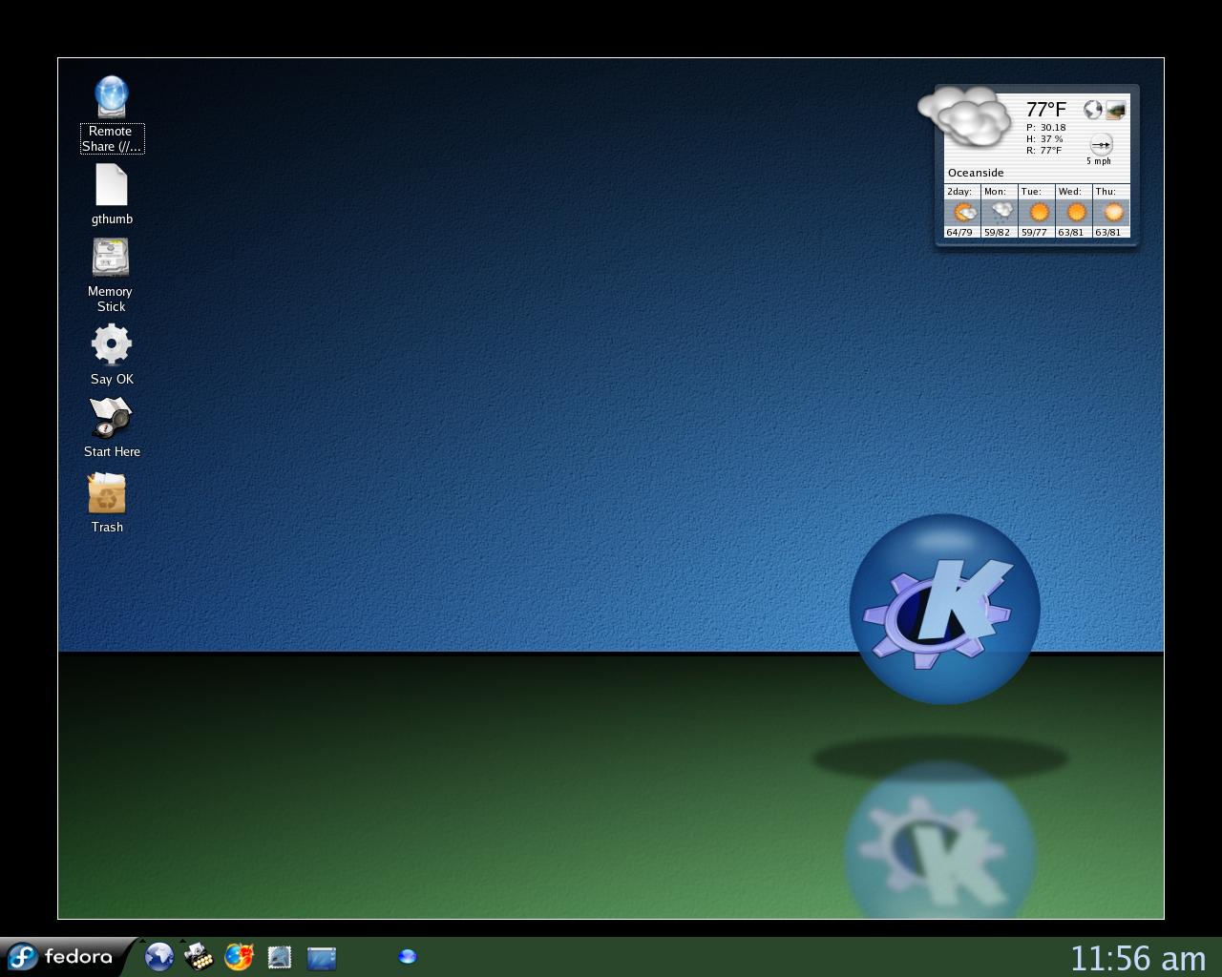Click the Mon rainy forecast icon
Image resolution: width=1222 pixels, height=977 pixels.
[x=1001, y=212]
